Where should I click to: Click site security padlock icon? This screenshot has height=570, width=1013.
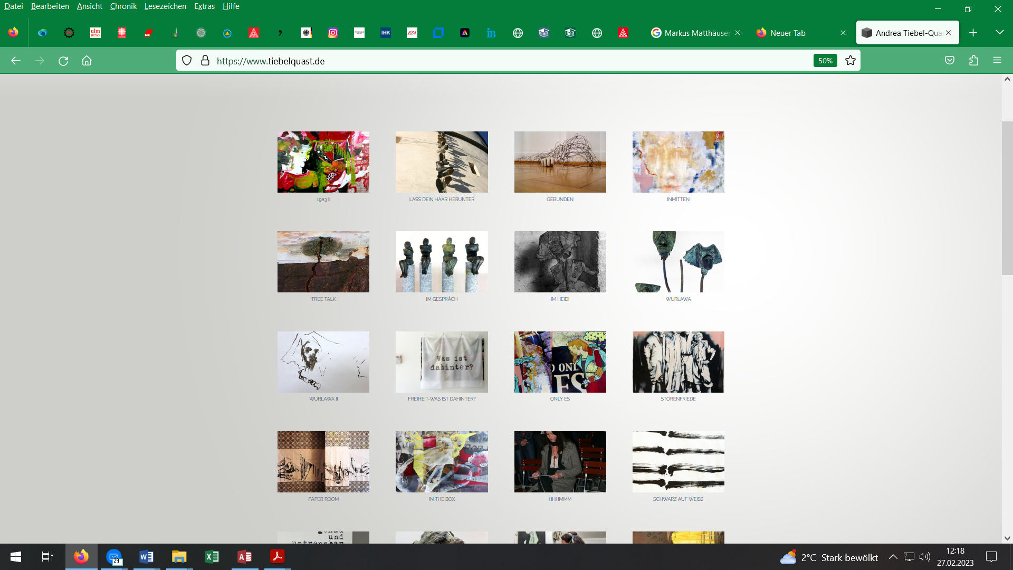[x=205, y=61]
